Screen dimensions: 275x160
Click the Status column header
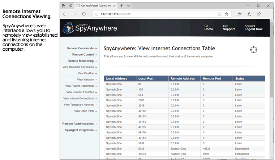(x=249, y=78)
